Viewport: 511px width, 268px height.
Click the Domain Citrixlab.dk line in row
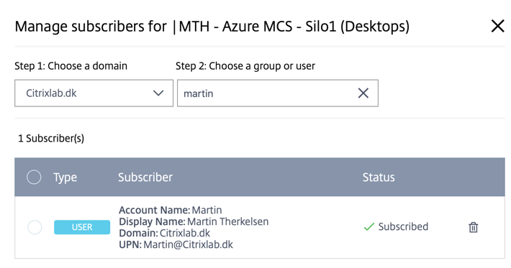point(165,234)
